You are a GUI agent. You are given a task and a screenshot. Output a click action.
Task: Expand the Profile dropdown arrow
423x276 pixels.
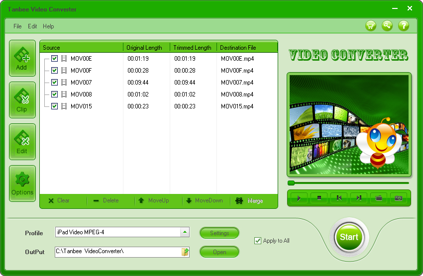185,232
